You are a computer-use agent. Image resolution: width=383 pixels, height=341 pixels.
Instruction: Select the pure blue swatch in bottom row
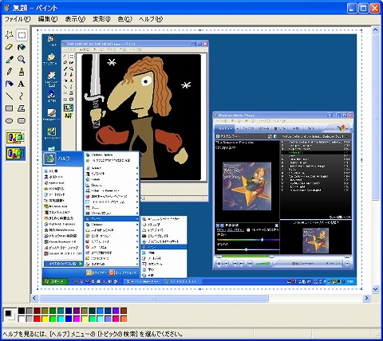[69, 319]
